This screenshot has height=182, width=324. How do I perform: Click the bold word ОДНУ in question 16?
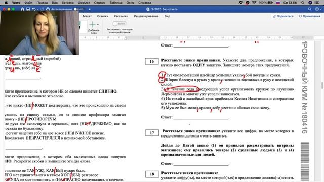point(198,65)
